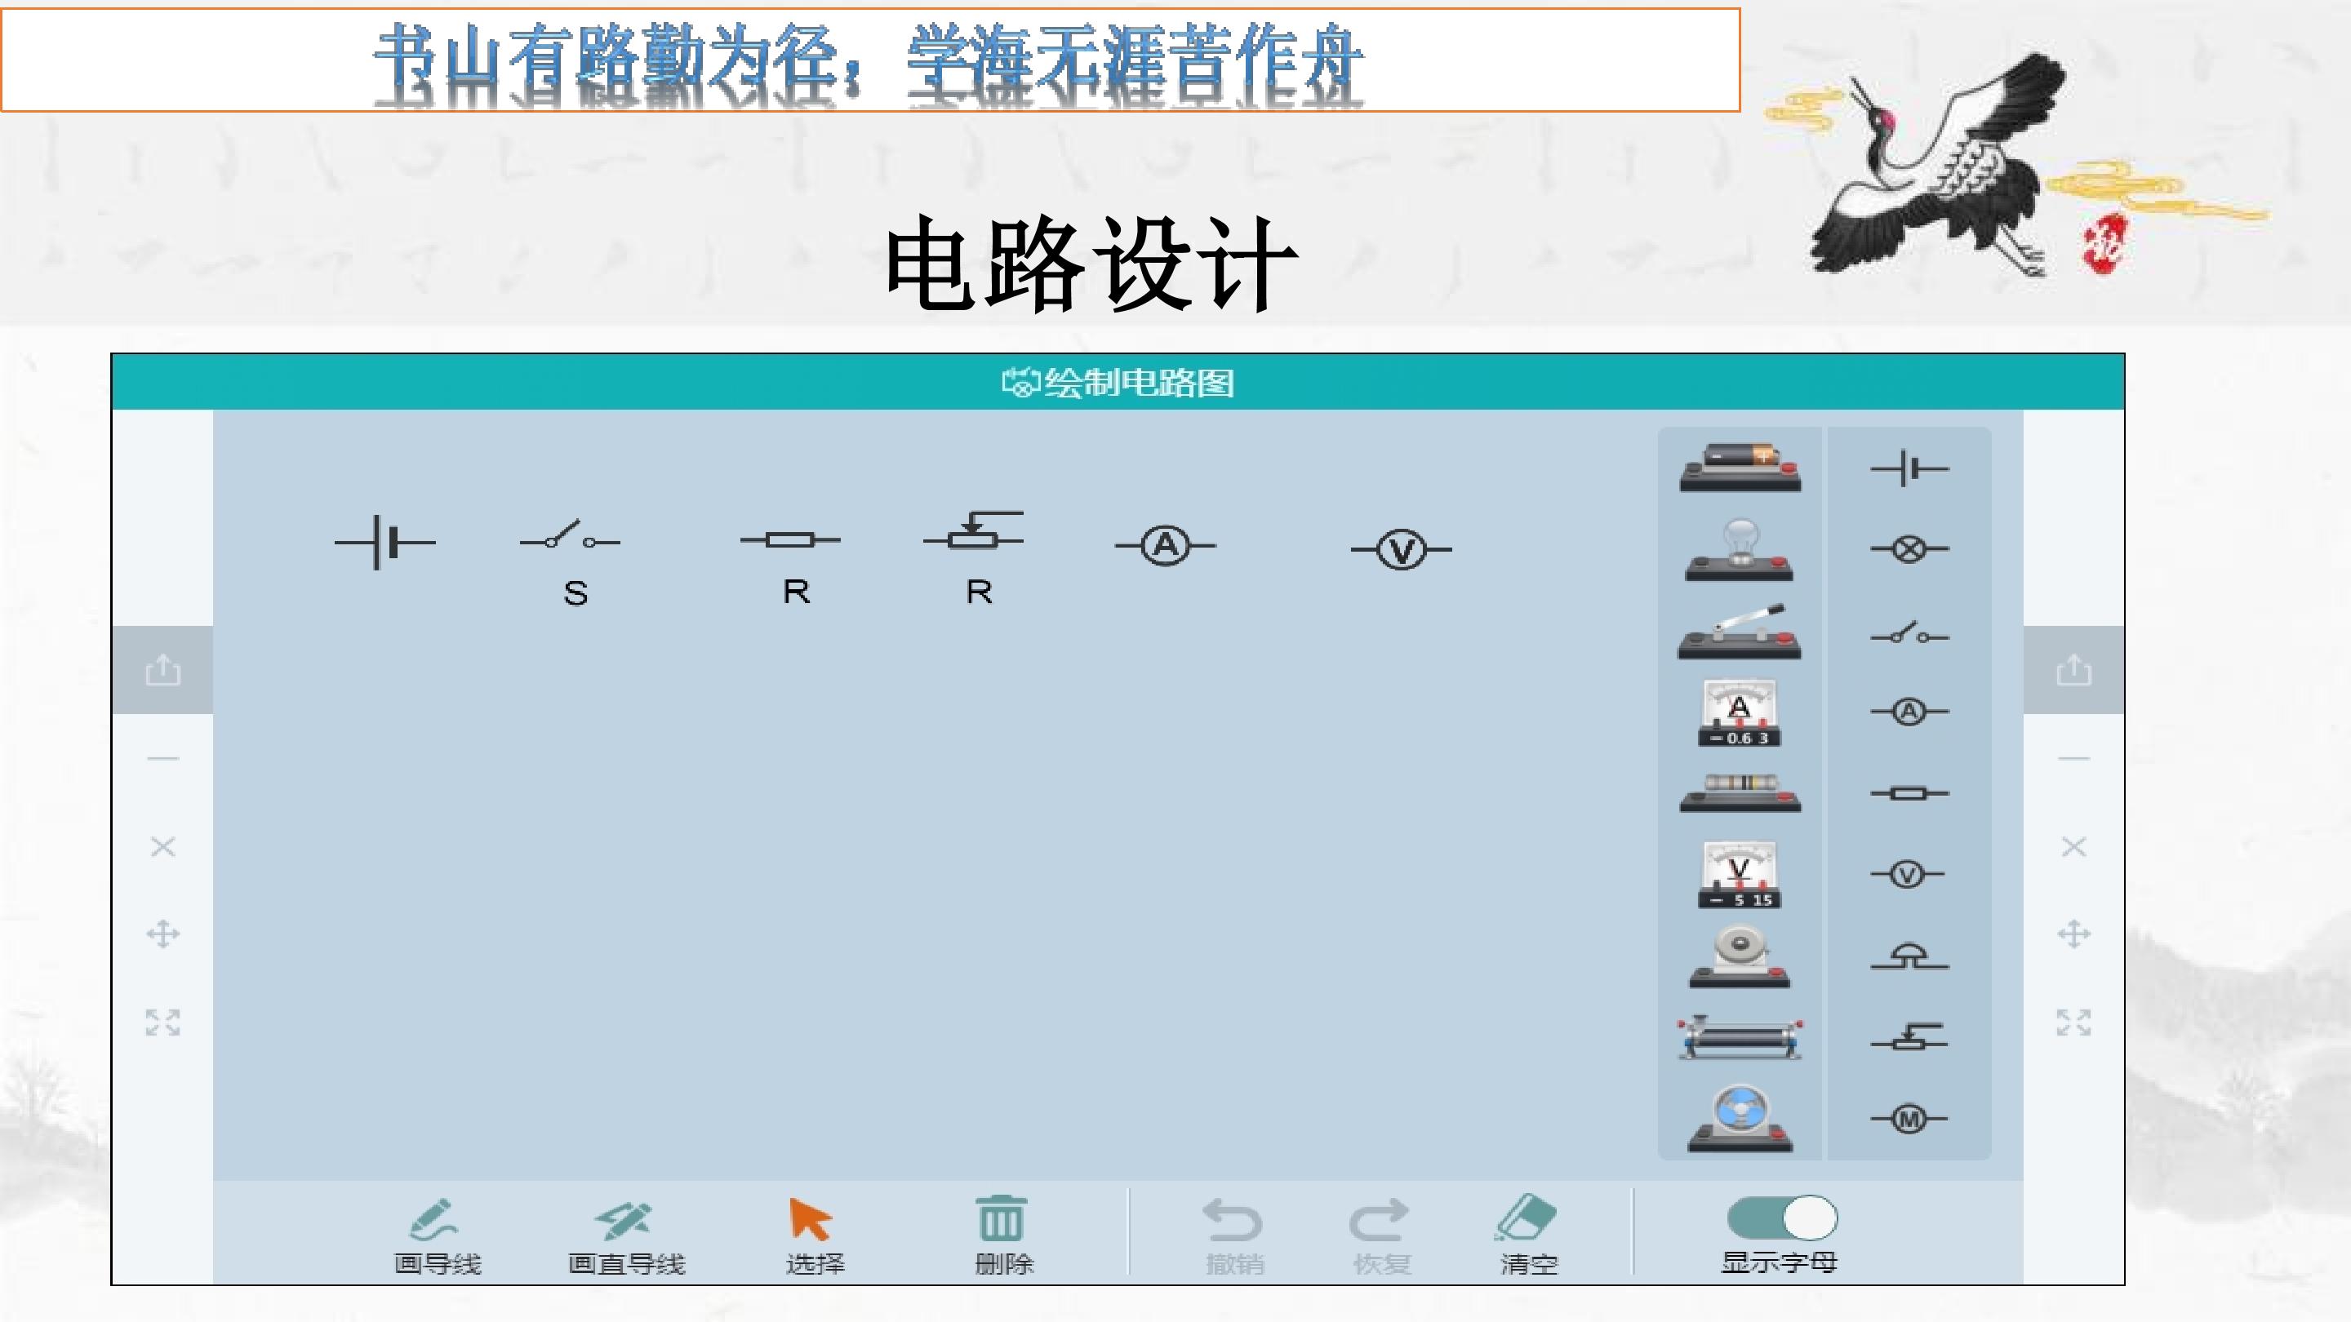Screen dimensions: 2351x1322
Task: Select the motor M symbol in palette
Action: pos(1909,1119)
